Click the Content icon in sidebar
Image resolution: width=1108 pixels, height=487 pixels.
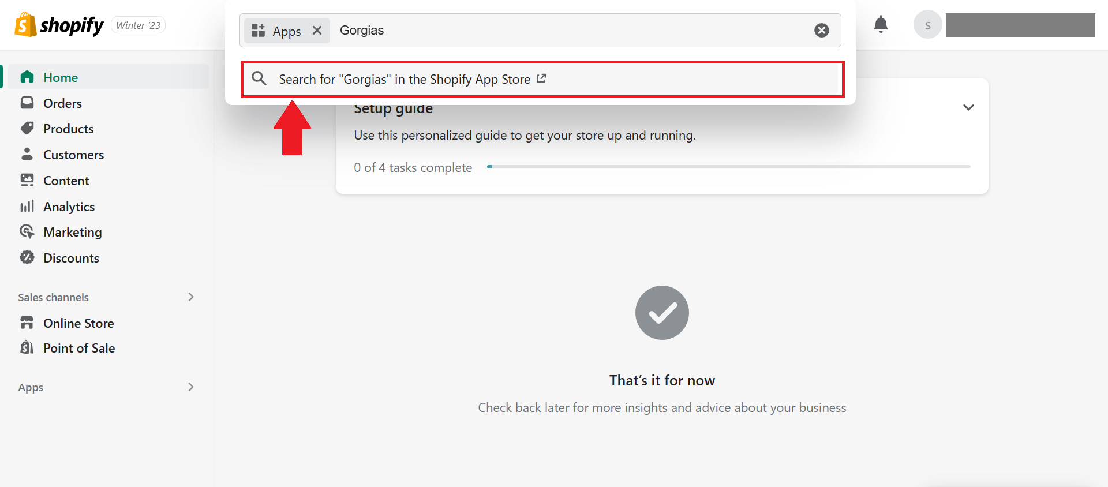tap(27, 180)
